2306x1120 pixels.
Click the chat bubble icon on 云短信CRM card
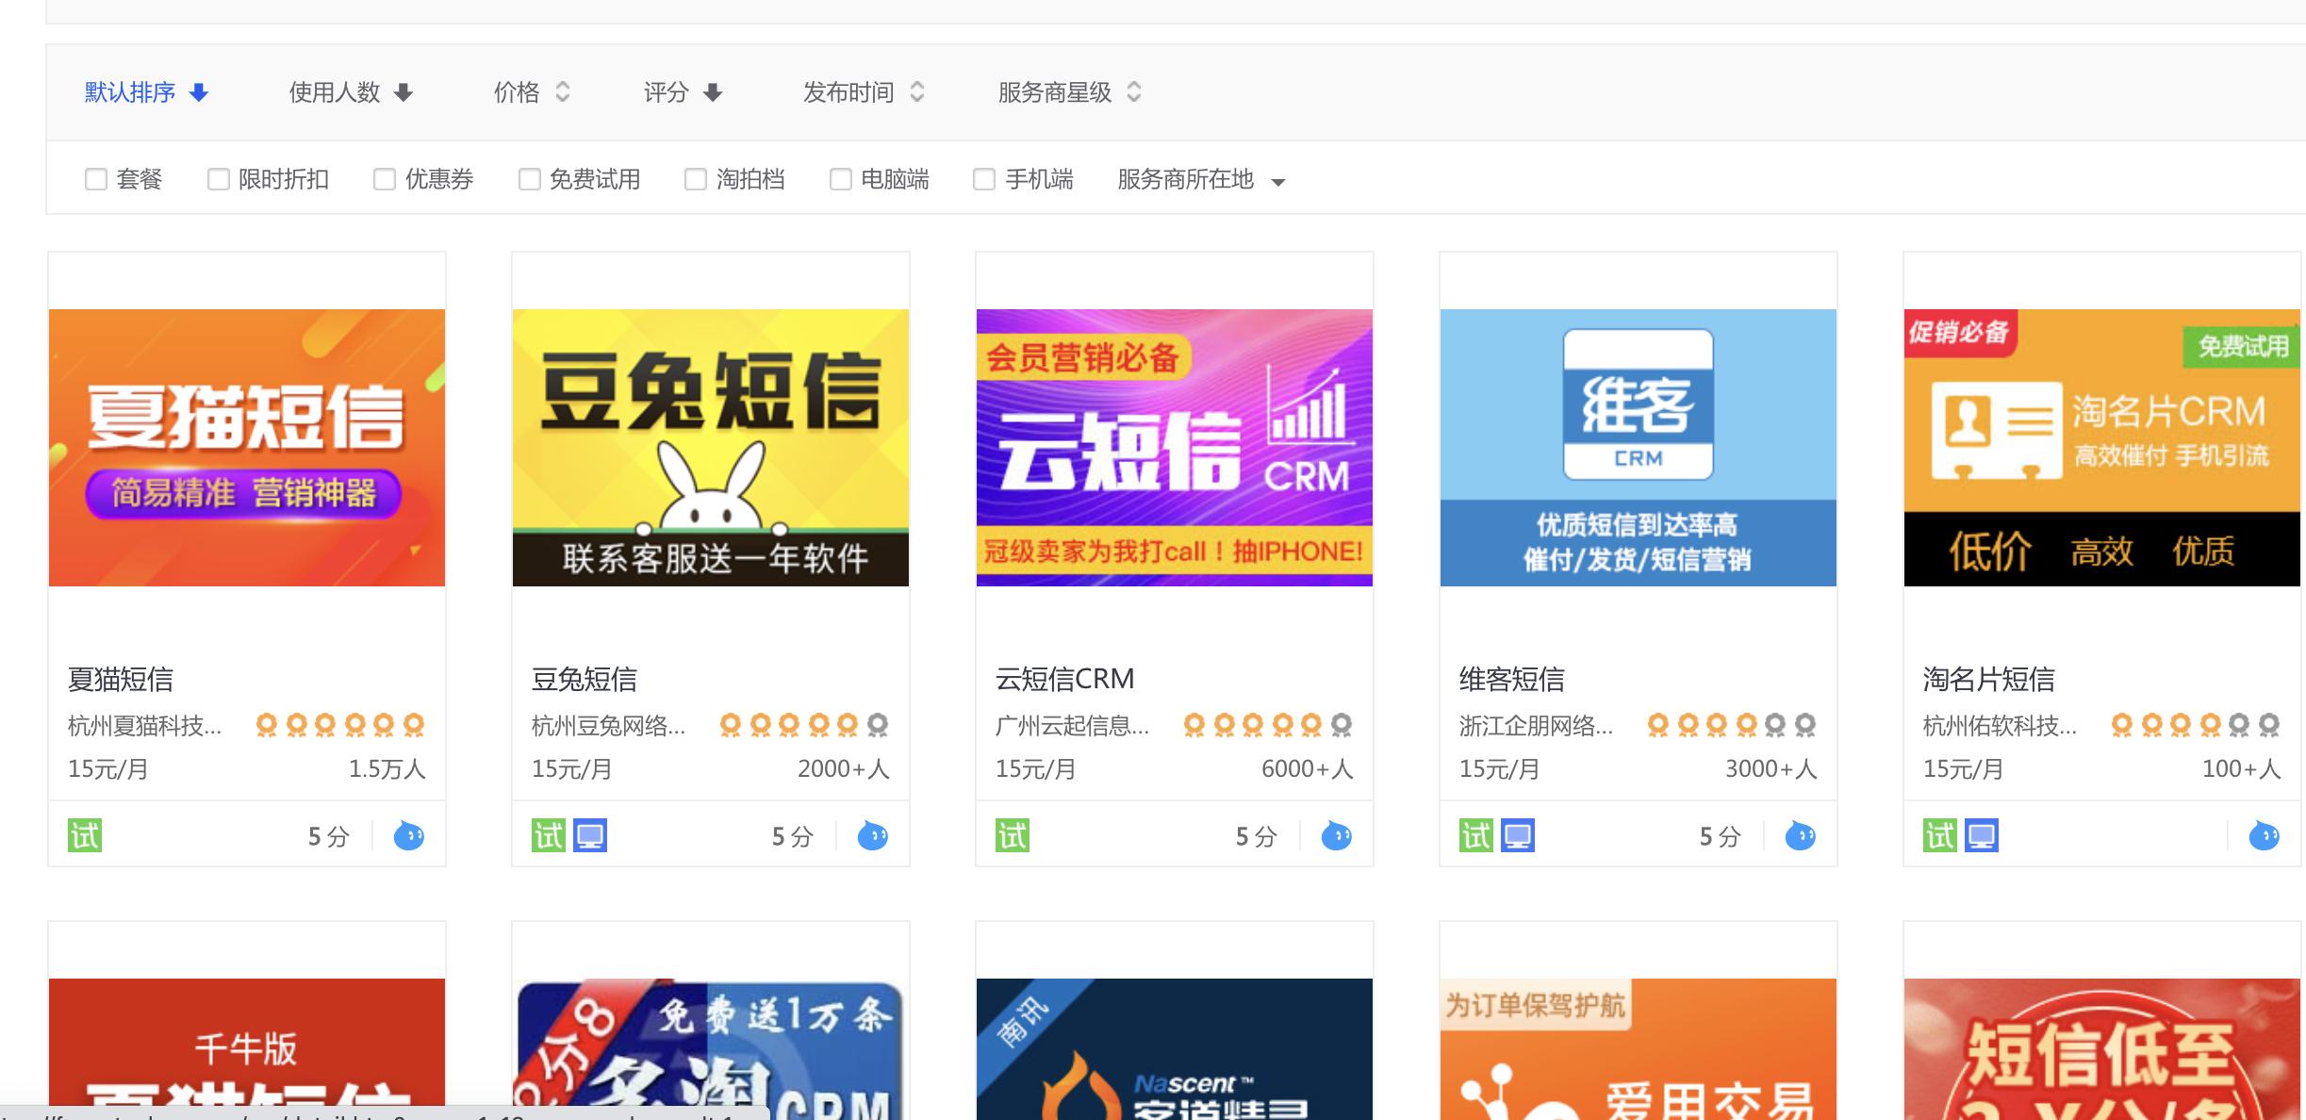click(x=1337, y=835)
